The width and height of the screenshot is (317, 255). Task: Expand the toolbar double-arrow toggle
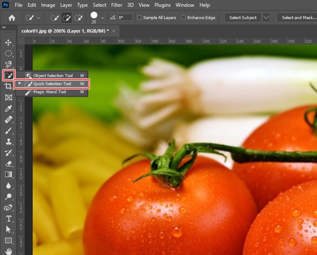4,27
